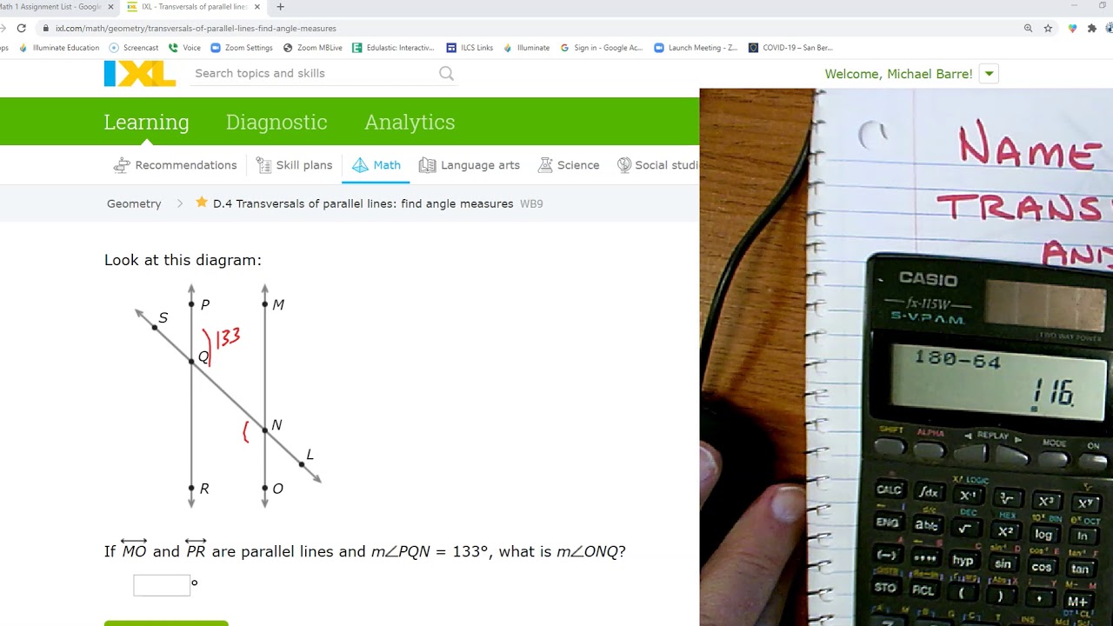1113x626 pixels.
Task: Click the skill code text WB9
Action: click(531, 203)
